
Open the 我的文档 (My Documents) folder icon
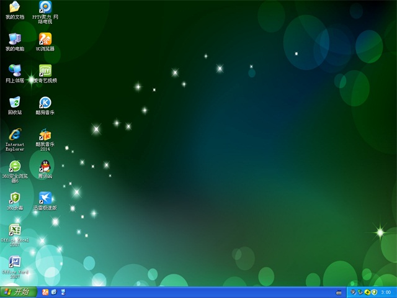[14, 7]
